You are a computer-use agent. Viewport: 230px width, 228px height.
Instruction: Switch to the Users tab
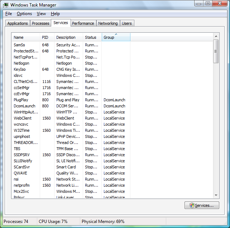(127, 23)
